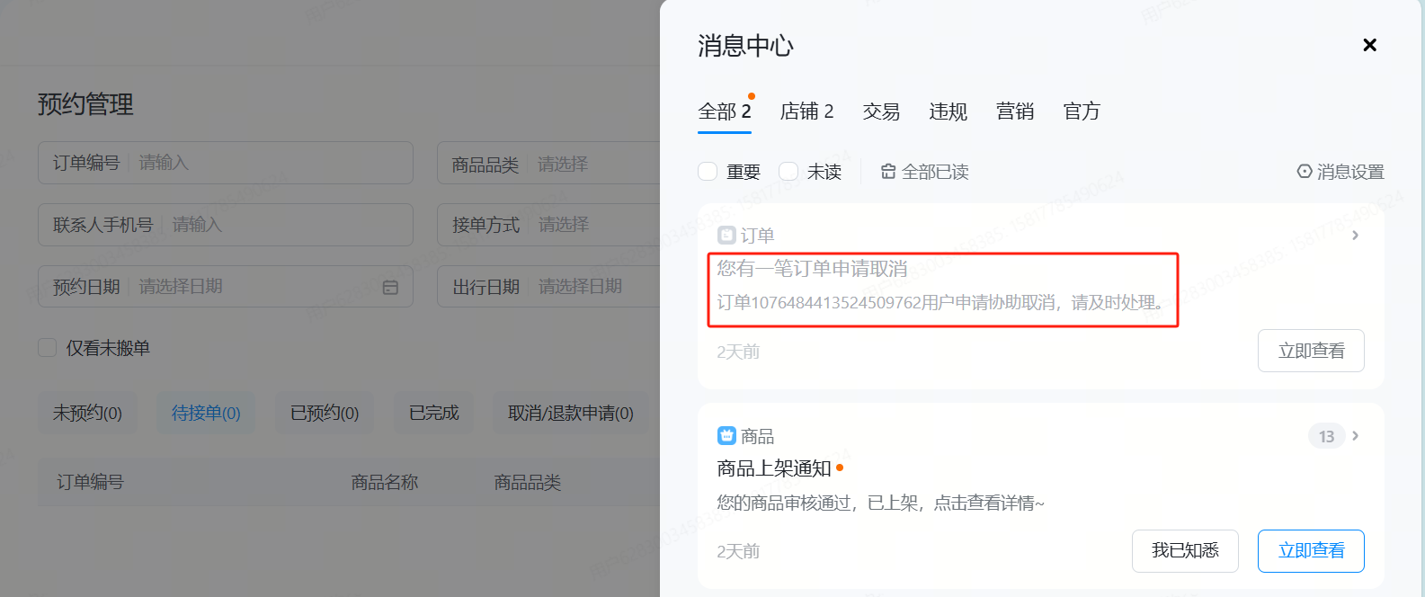Click calendar icon in 预约日期 field
Viewport: 1425px width, 597px height.
tap(390, 287)
